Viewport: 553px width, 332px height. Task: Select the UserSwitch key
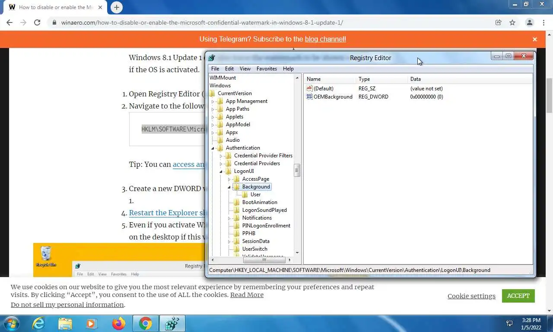254,249
